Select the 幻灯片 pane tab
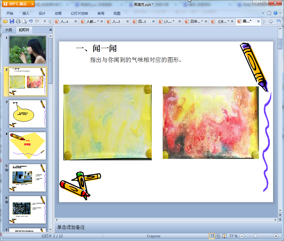 (24, 30)
